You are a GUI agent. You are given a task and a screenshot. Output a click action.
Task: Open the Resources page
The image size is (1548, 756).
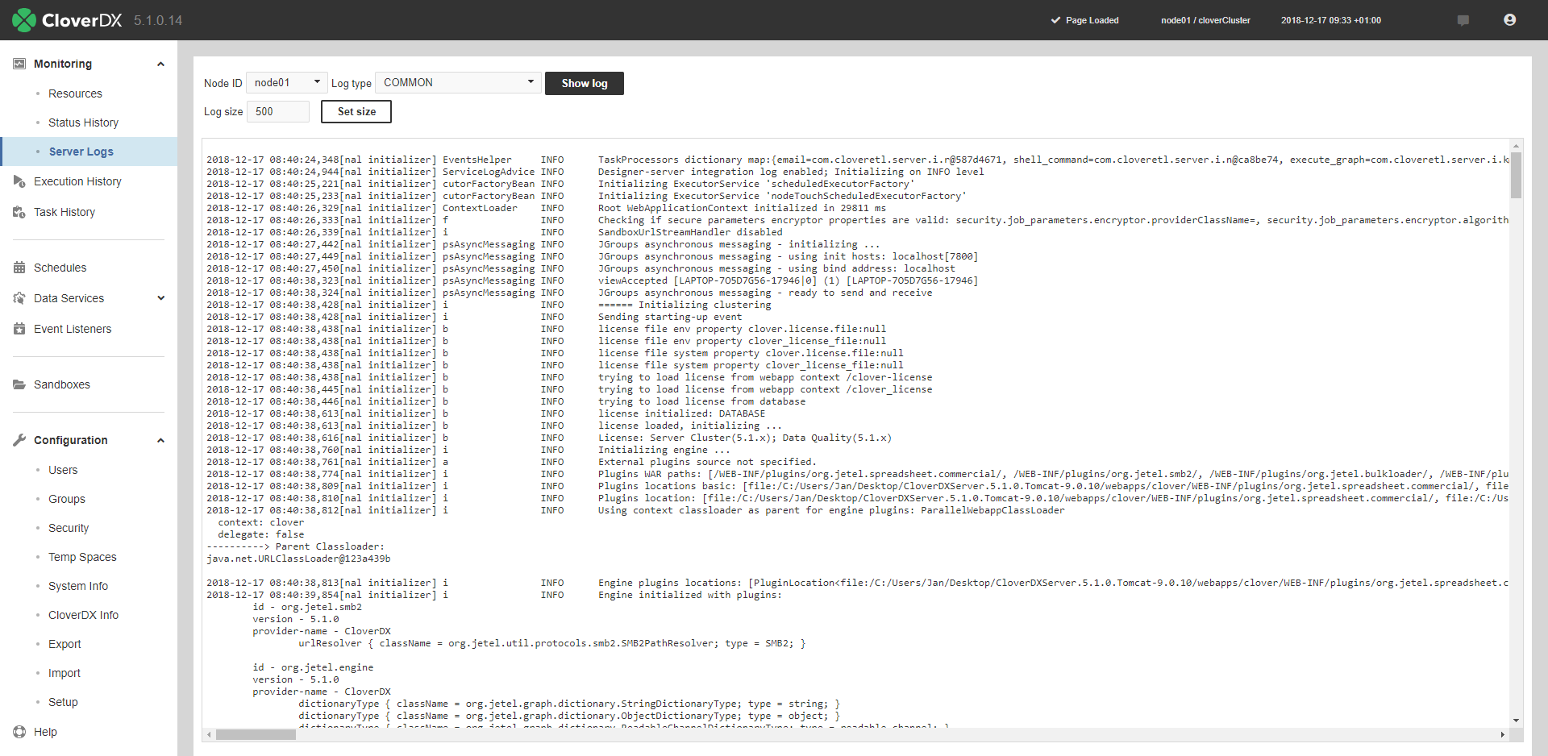[x=75, y=93]
